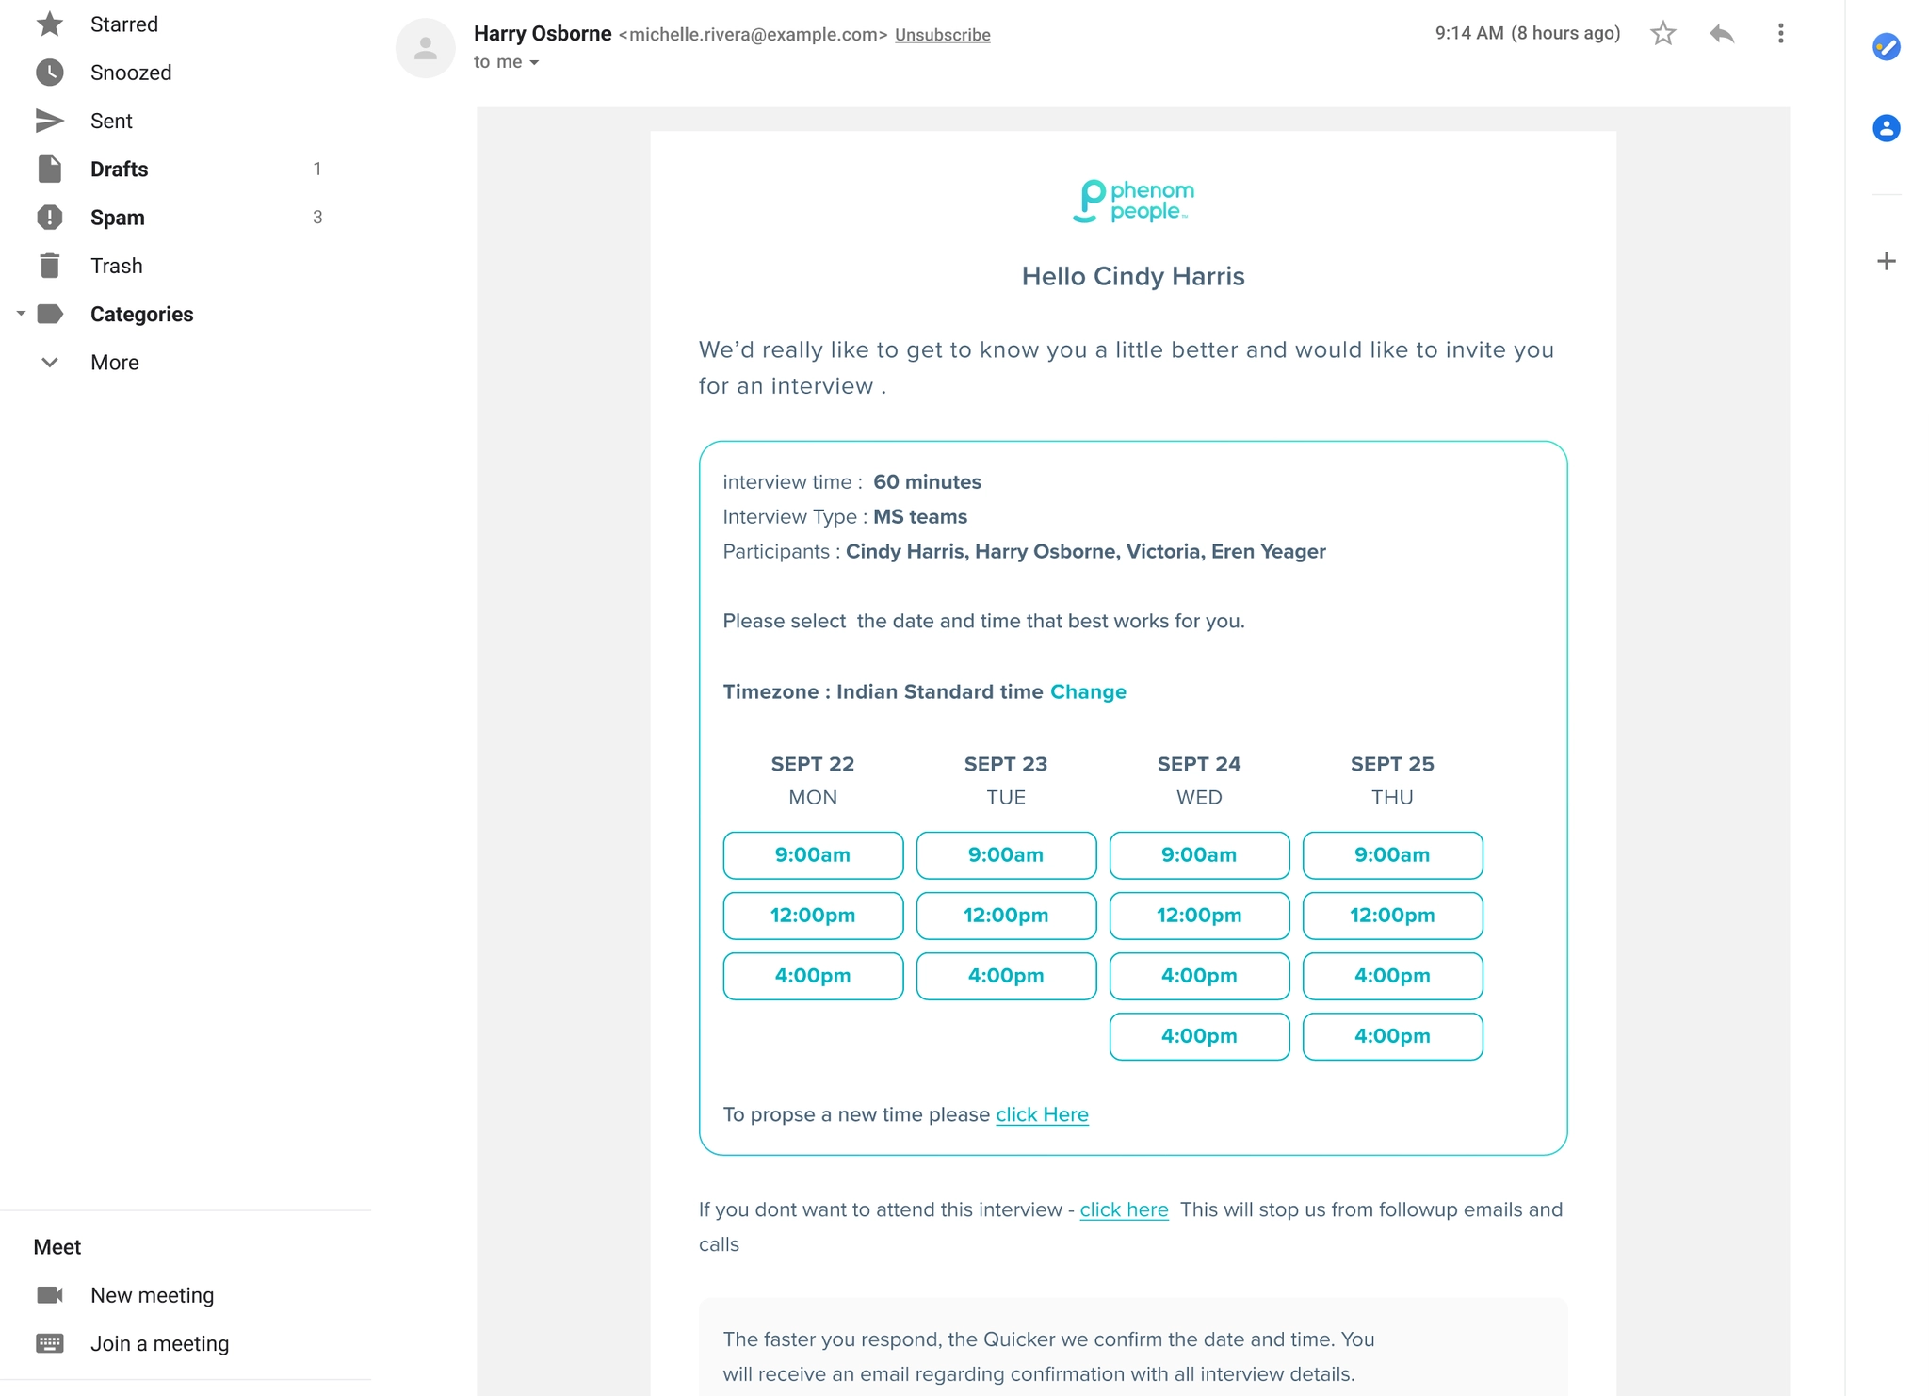Click the Unsubscribe link
Screen dimensions: 1929x1396
pos(942,35)
